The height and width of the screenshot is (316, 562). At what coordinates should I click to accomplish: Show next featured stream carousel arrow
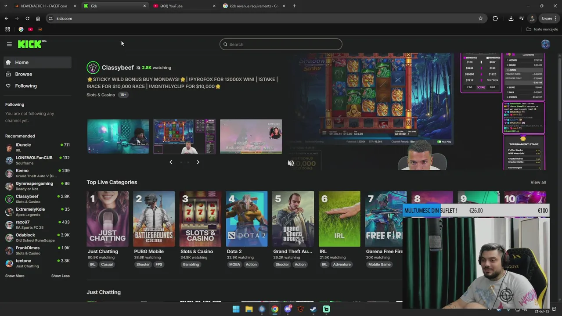[198, 162]
